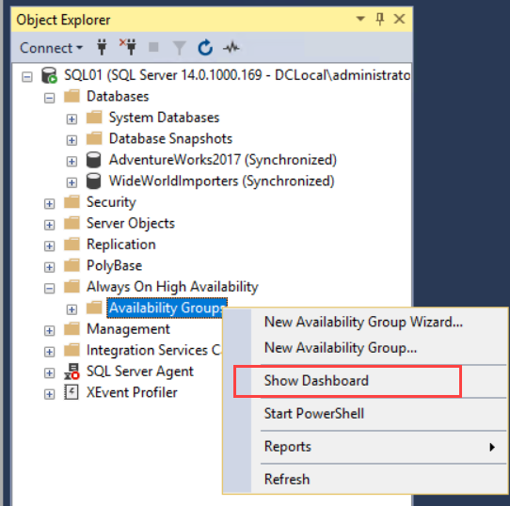
Task: Select Always On High Availability label
Action: click(x=172, y=287)
